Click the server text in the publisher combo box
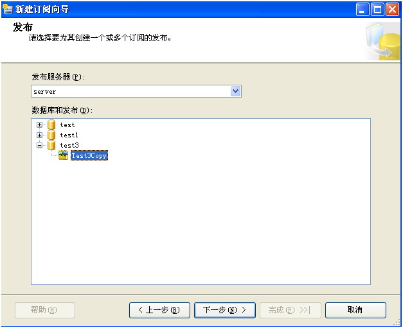 pos(45,92)
